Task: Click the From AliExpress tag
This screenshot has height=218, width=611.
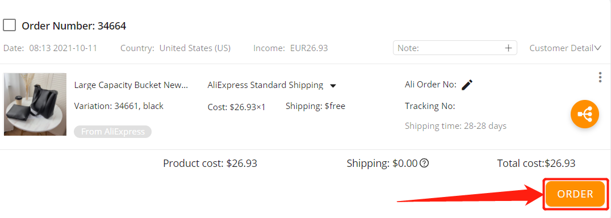Action: point(112,132)
